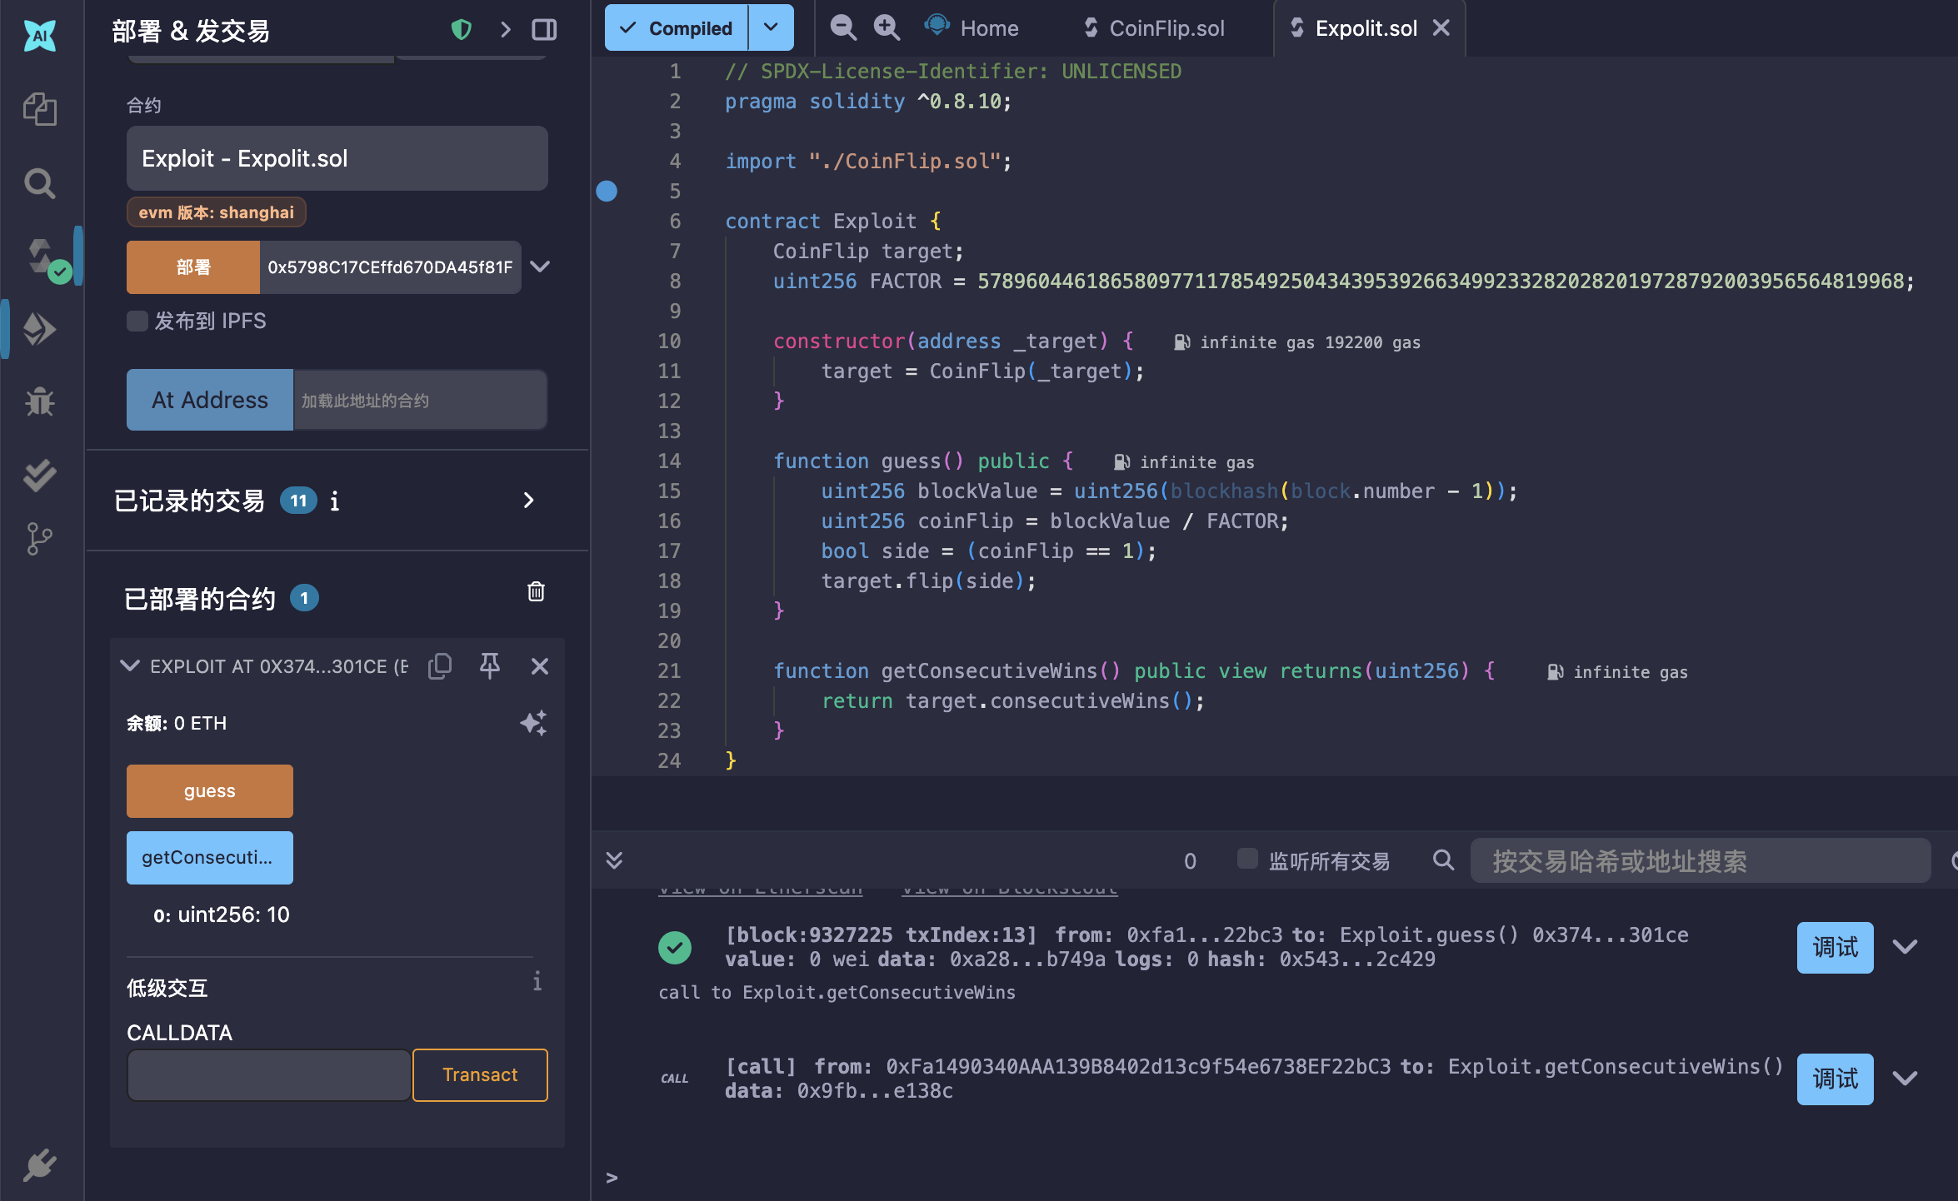Switch to the Home tab
The height and width of the screenshot is (1201, 1958).
(988, 28)
